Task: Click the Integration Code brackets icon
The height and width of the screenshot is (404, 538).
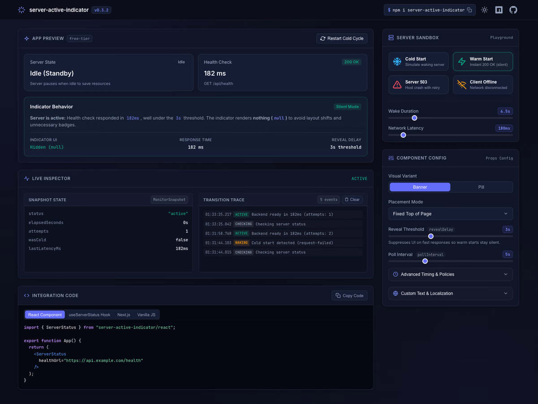Action: click(27, 295)
